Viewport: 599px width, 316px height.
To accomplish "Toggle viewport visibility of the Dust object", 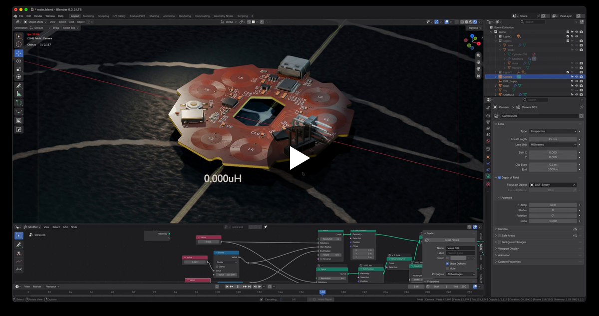I will point(577,86).
